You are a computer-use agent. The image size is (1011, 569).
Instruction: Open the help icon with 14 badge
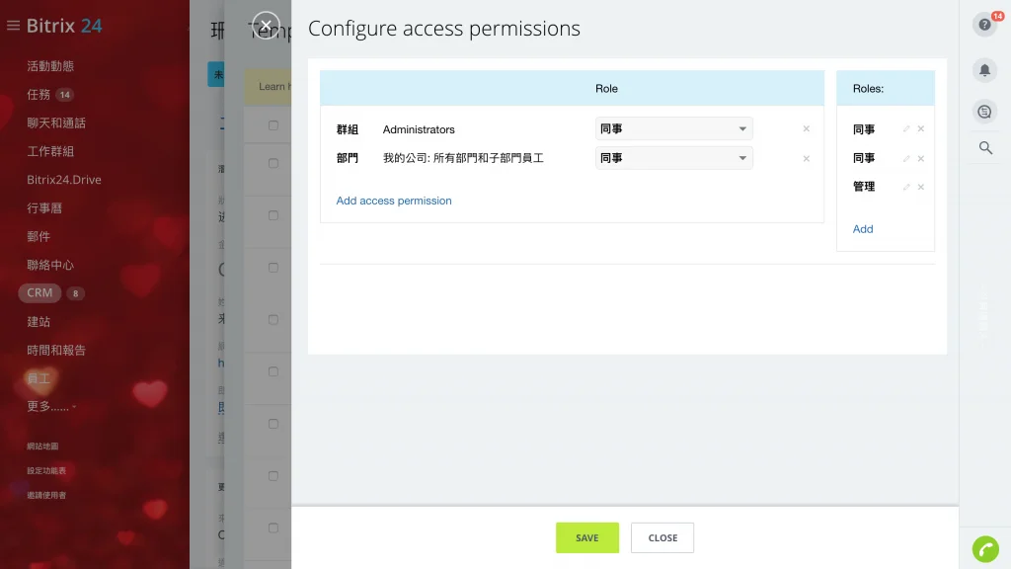(x=984, y=25)
